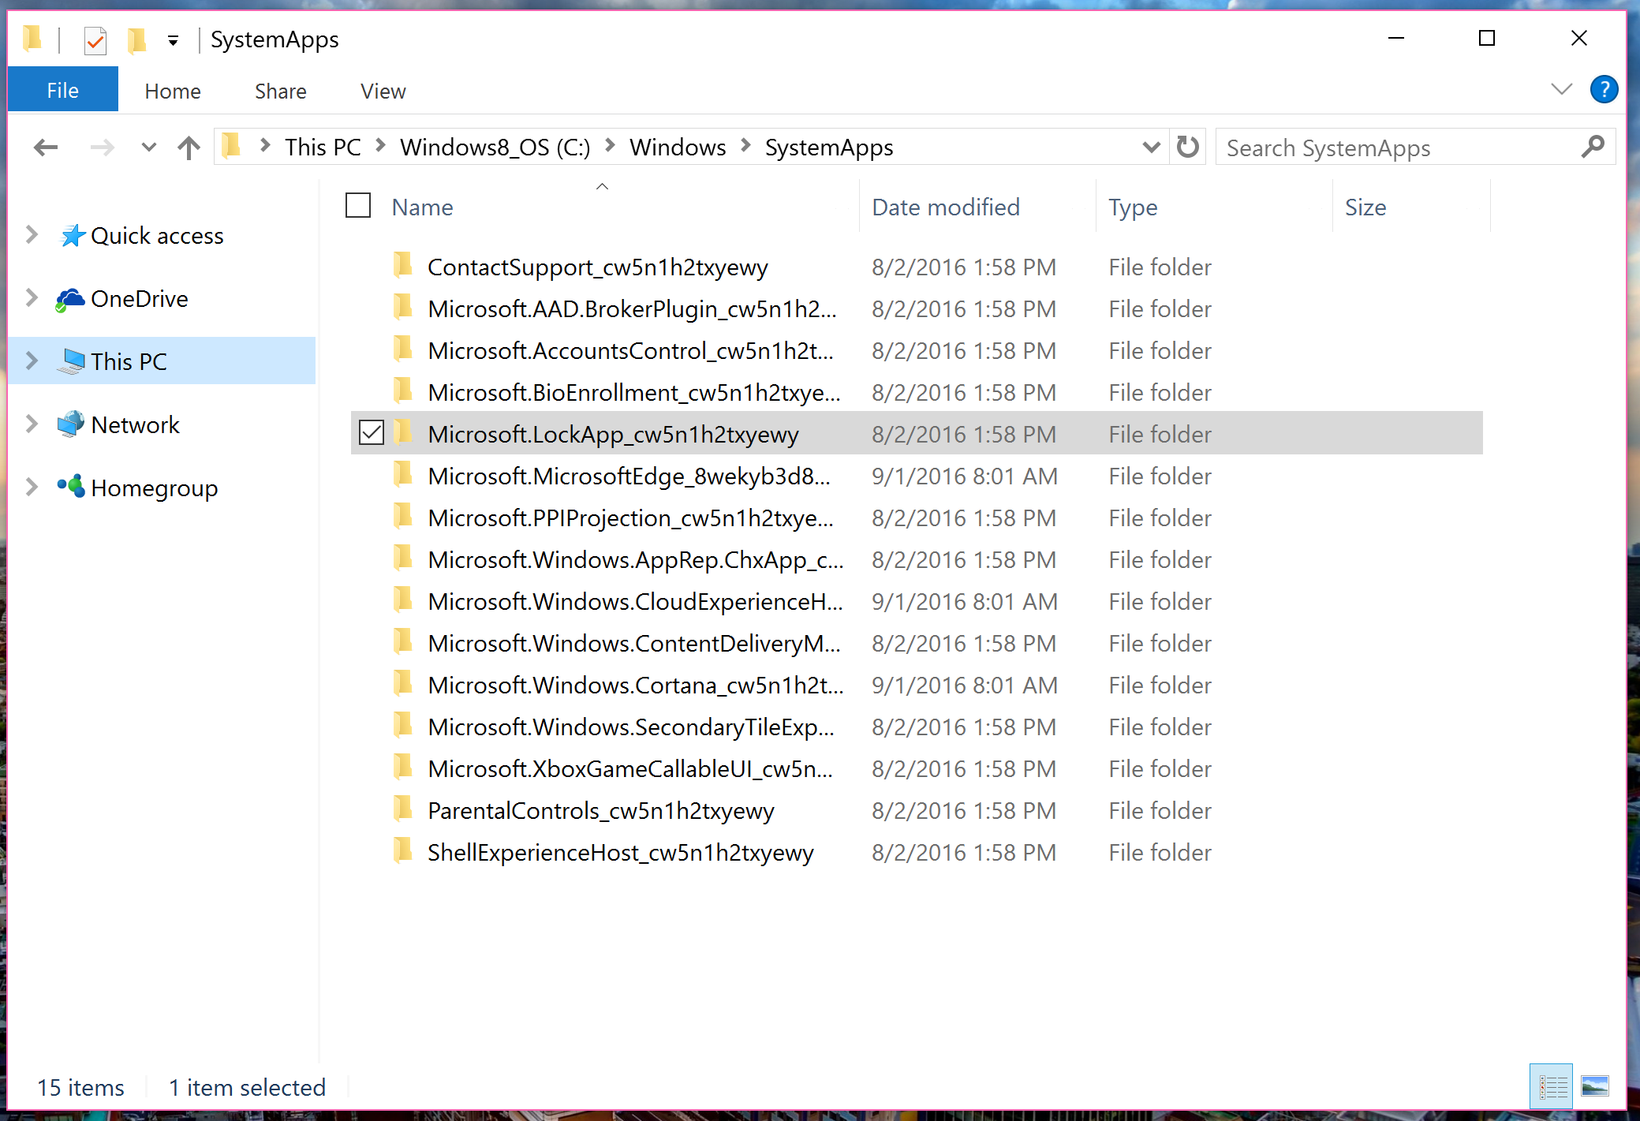The height and width of the screenshot is (1121, 1640).
Task: Uncheck the Microsoft.LockApp folder checkbox
Action: 372,433
